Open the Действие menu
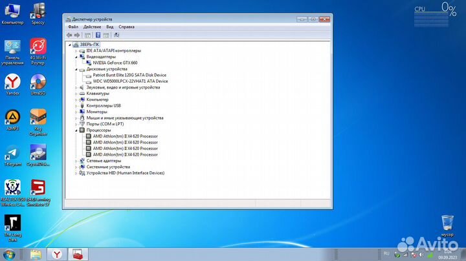The height and width of the screenshot is (261, 466). 92,27
